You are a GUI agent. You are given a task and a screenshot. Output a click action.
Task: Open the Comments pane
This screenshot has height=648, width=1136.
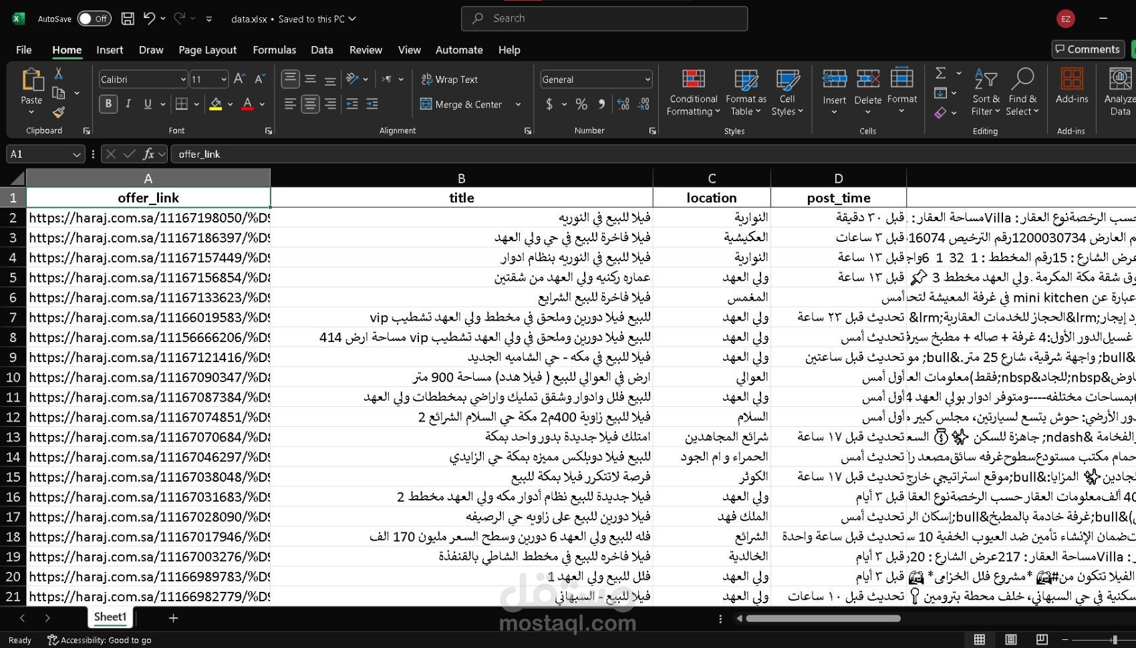pyautogui.click(x=1087, y=49)
